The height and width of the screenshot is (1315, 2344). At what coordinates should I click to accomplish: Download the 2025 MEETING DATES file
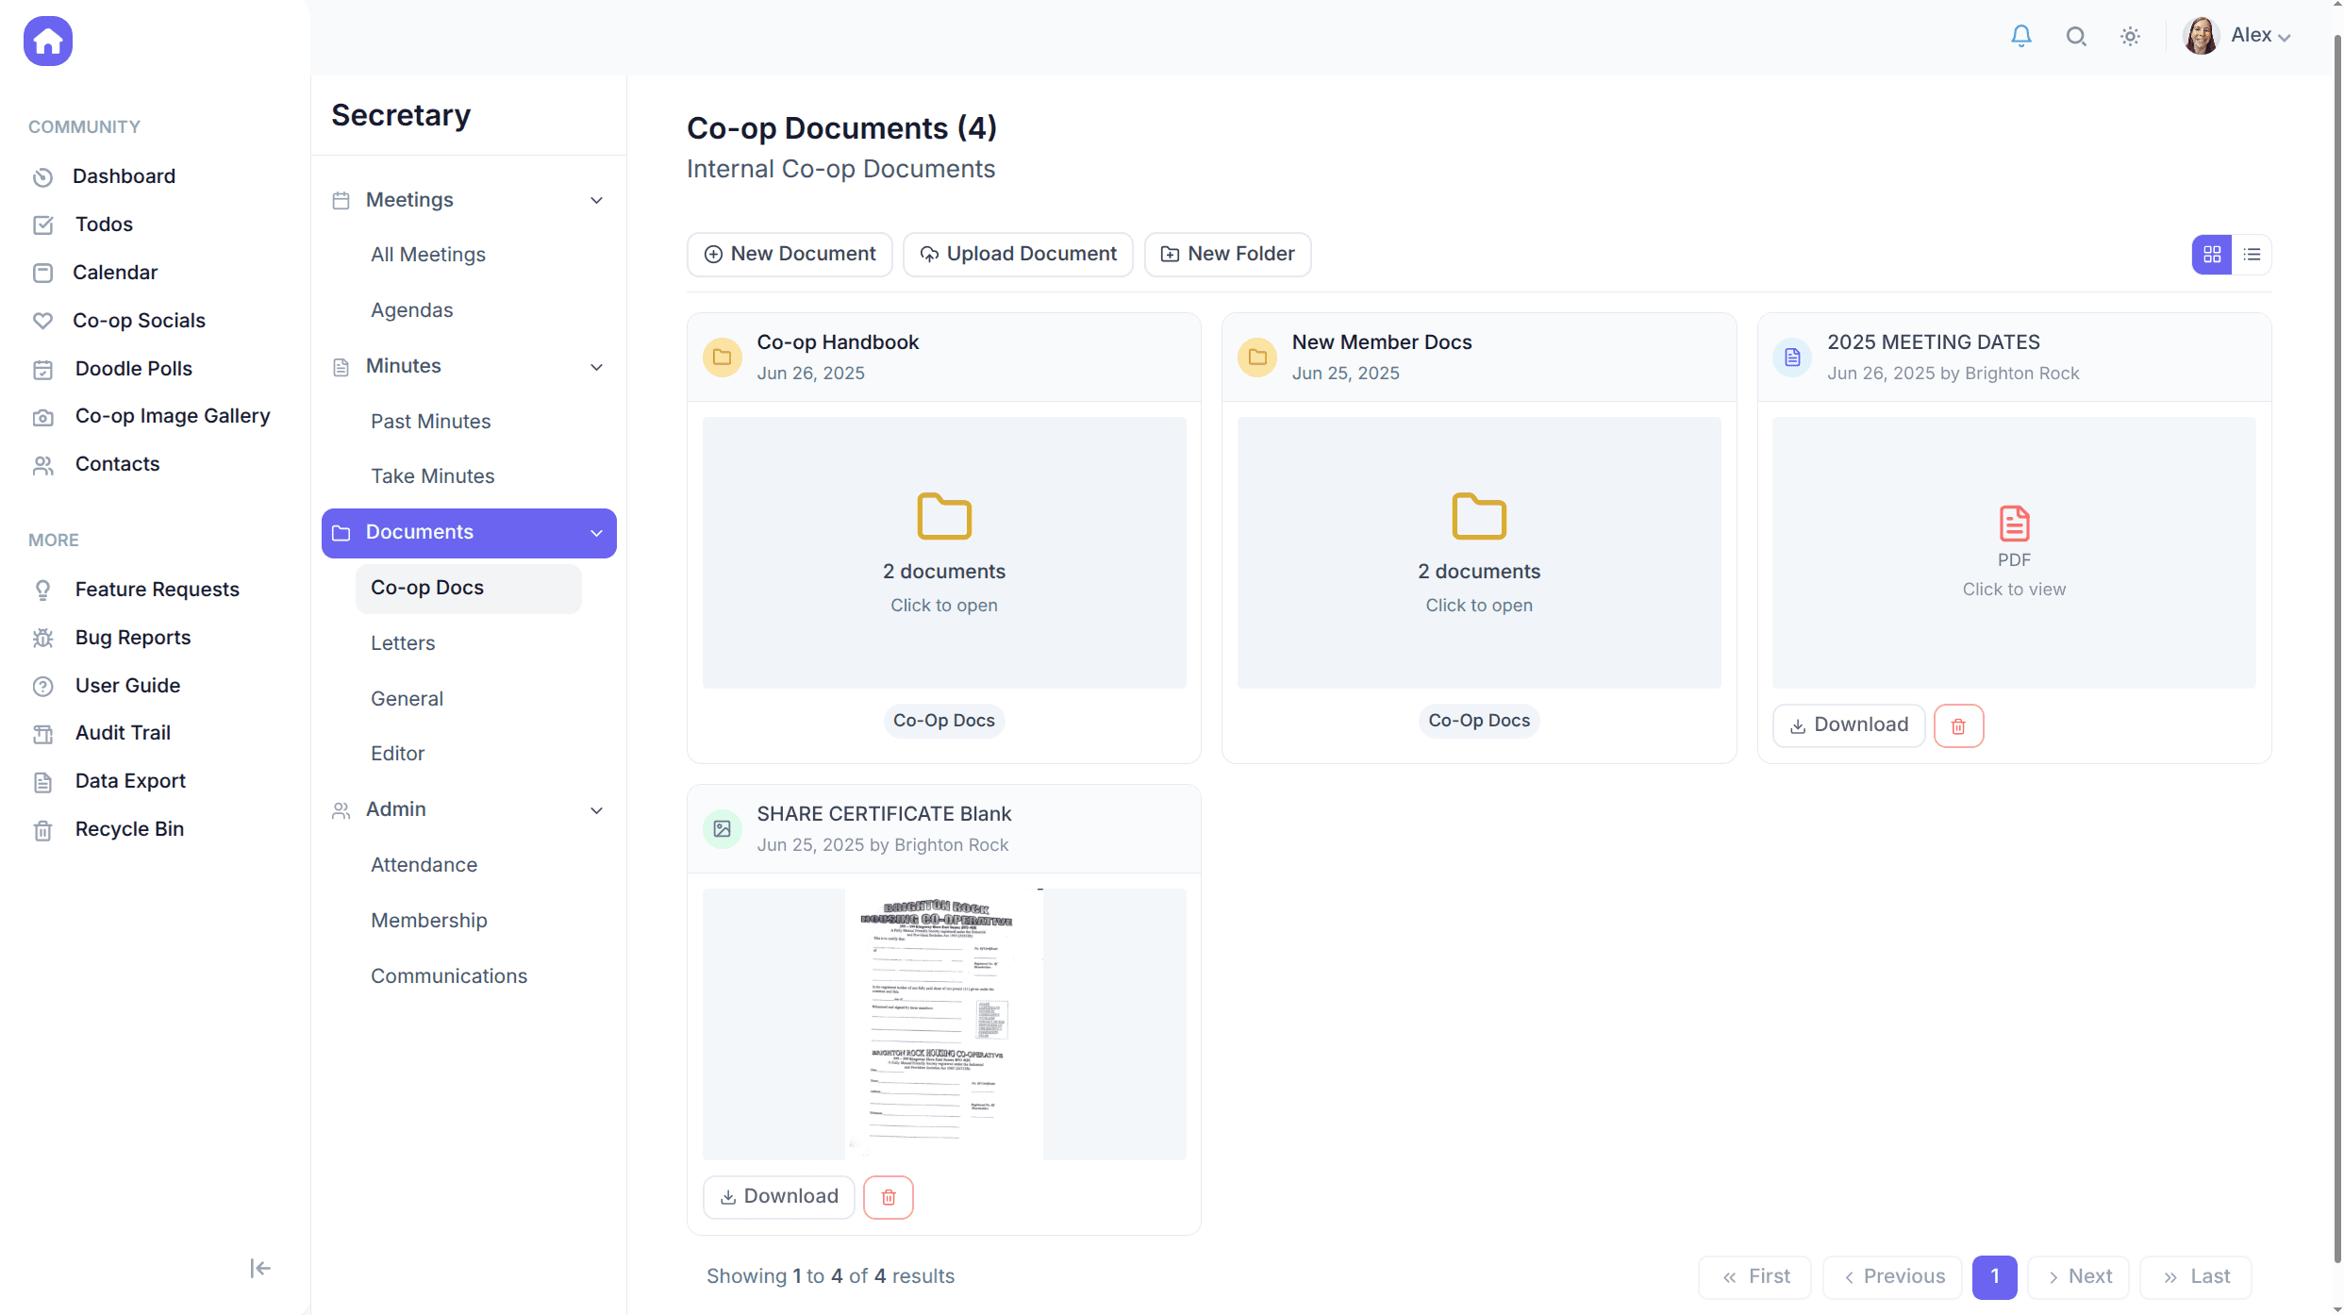coord(1848,724)
